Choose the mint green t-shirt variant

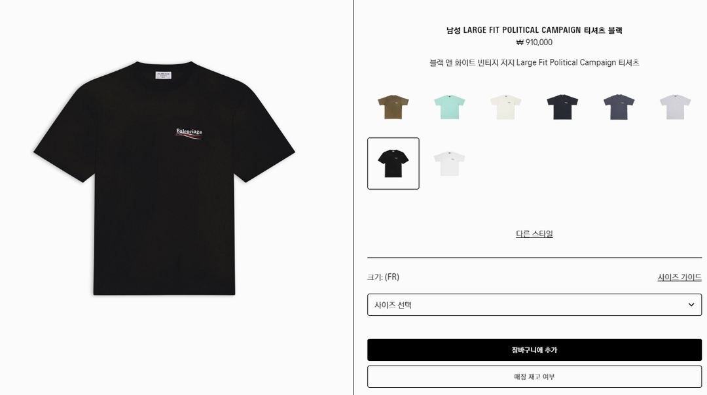point(450,107)
